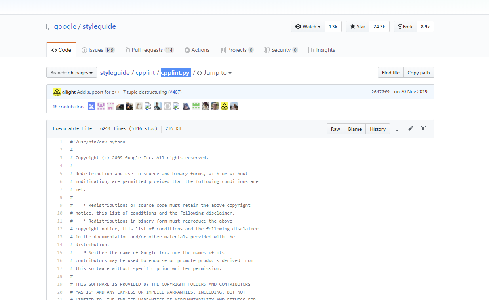Open commit hash 26470f9
This screenshot has width=489, height=300.
pyautogui.click(x=380, y=92)
